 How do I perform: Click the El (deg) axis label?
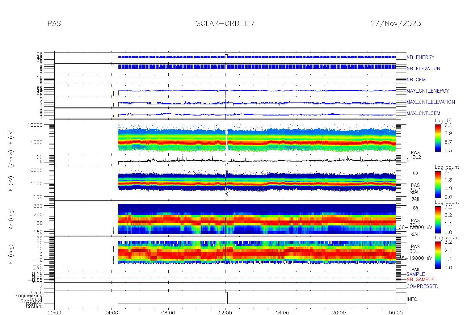pyautogui.click(x=11, y=254)
